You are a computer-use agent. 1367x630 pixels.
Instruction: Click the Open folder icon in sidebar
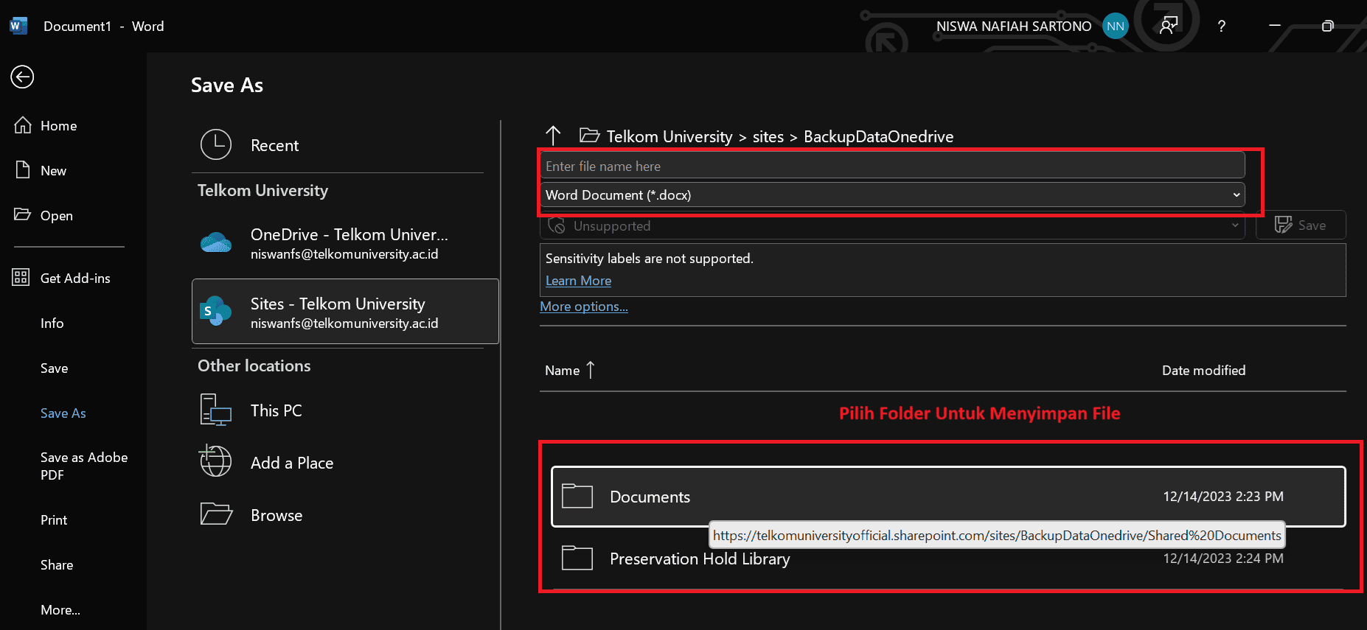tap(23, 214)
